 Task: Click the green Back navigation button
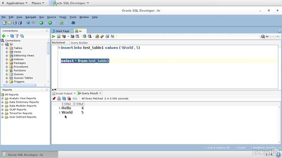41,23
